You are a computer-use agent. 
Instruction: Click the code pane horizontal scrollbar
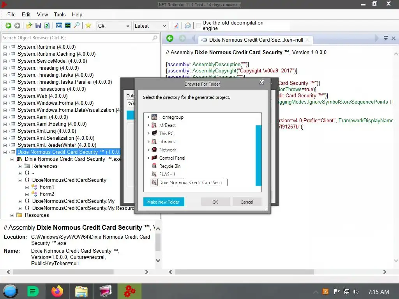point(244,272)
